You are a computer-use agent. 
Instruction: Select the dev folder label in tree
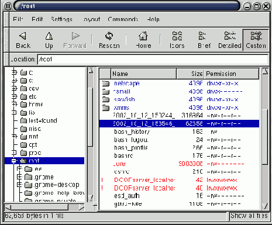(x=34, y=89)
